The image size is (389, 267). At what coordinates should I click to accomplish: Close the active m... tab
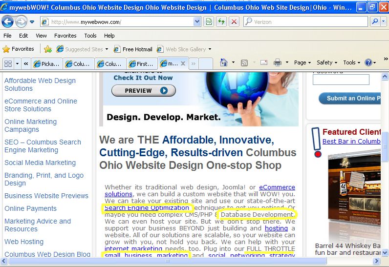point(183,63)
